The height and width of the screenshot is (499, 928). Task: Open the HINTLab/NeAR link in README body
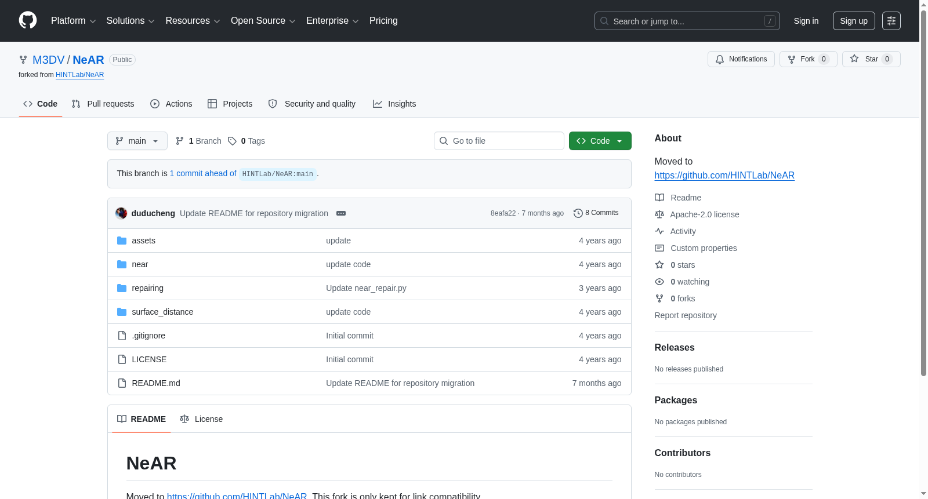click(x=237, y=496)
